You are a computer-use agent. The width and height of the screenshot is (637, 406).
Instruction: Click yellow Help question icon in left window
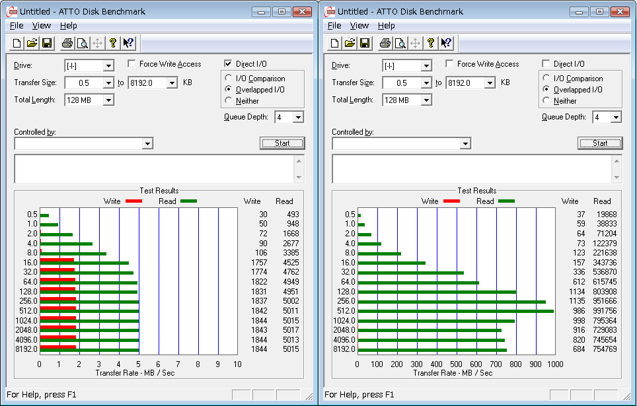(113, 44)
